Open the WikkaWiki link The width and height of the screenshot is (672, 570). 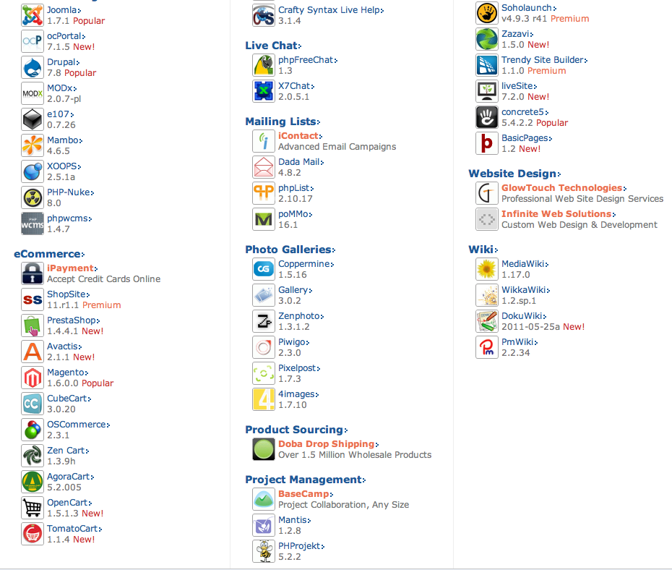pos(525,289)
